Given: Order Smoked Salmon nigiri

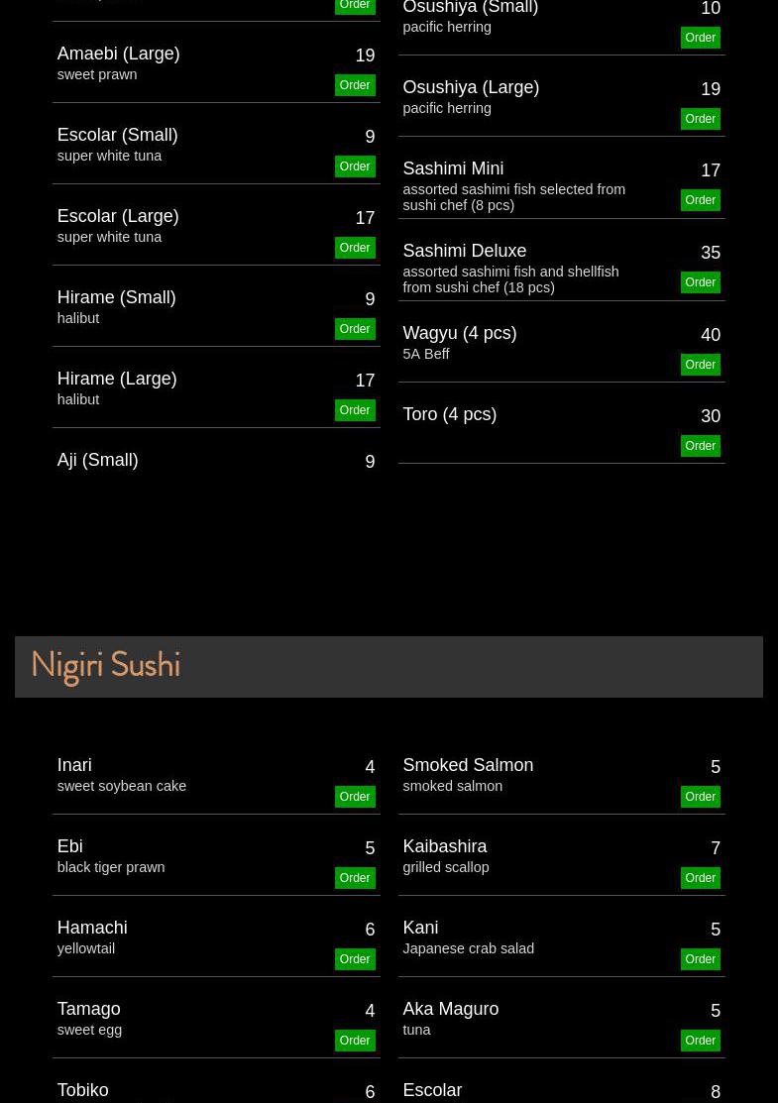Looking at the screenshot, I should [x=700, y=797].
